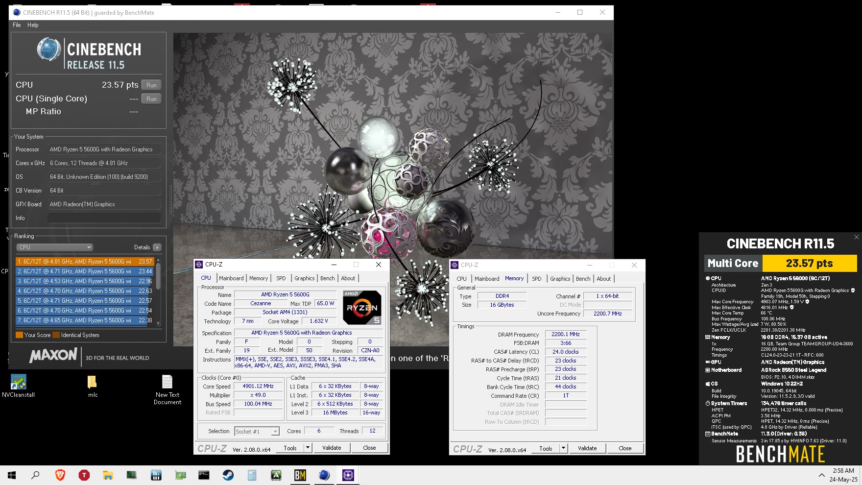Image resolution: width=862 pixels, height=485 pixels.
Task: Open About tab in CPU-Z CPU window
Action: click(348, 278)
